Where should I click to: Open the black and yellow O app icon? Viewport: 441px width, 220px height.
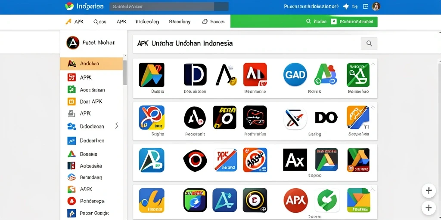[x=225, y=117]
